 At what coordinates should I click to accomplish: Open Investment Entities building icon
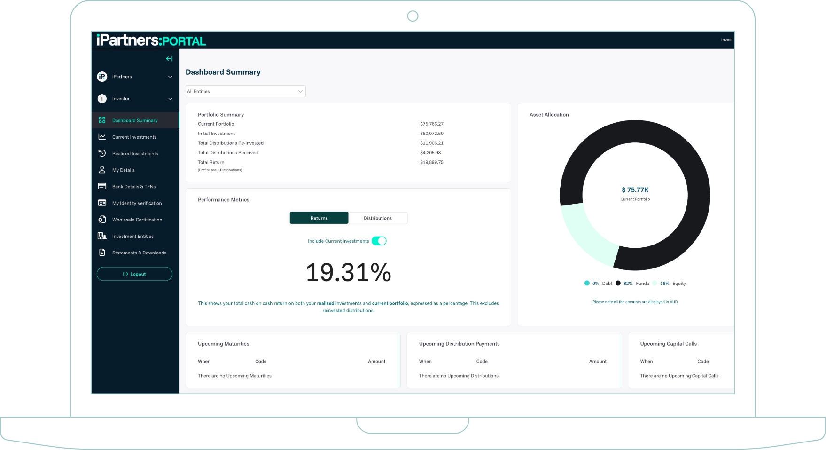102,236
